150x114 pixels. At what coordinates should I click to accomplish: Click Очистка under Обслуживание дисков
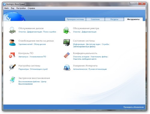pyautogui.click(x=22, y=32)
